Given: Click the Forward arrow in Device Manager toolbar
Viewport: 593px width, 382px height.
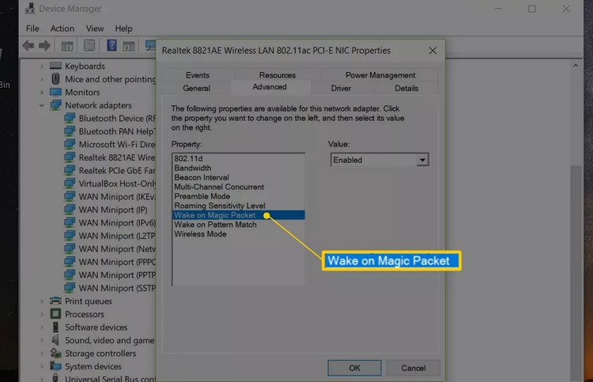Looking at the screenshot, I should (44, 46).
